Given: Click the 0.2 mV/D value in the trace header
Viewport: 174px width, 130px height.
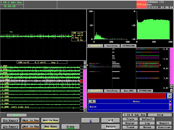Looking at the screenshot, I should [40, 62].
